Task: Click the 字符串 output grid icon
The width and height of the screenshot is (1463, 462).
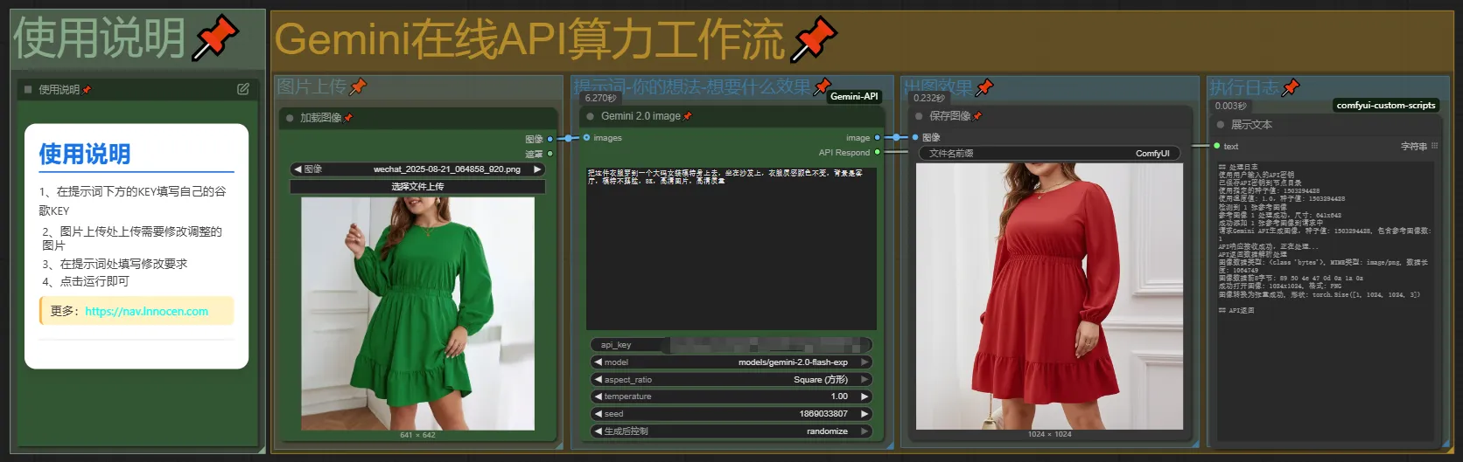Action: click(1434, 147)
